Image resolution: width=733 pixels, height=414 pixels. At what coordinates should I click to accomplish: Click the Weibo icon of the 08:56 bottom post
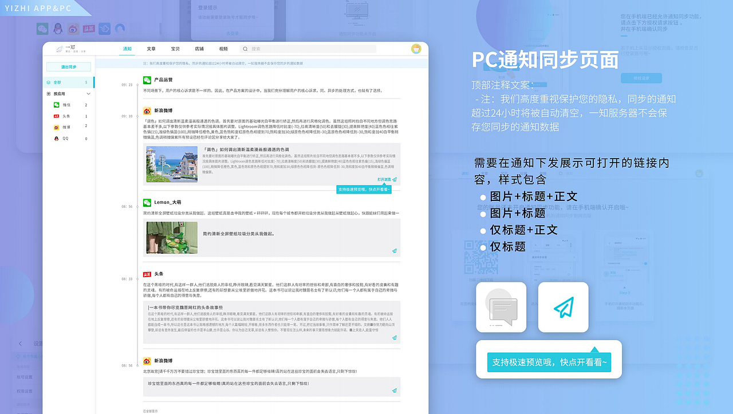click(x=147, y=361)
